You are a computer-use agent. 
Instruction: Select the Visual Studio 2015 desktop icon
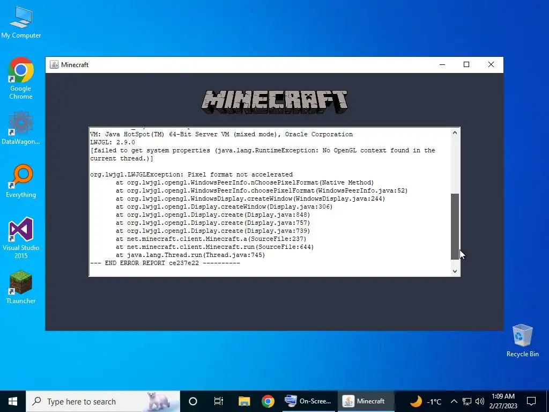(x=21, y=238)
